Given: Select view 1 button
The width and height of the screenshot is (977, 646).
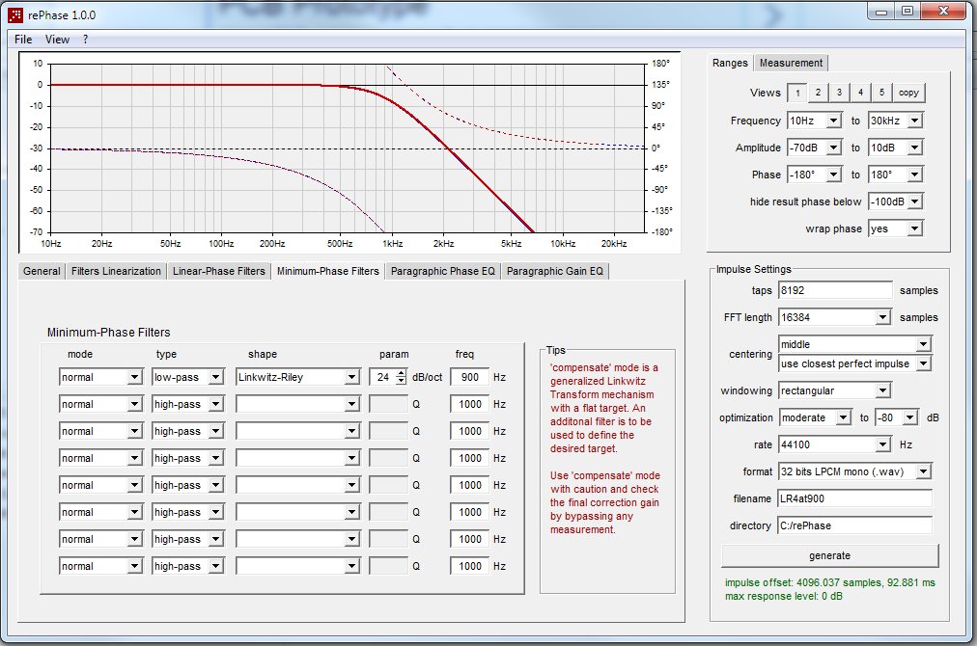Looking at the screenshot, I should point(797,93).
